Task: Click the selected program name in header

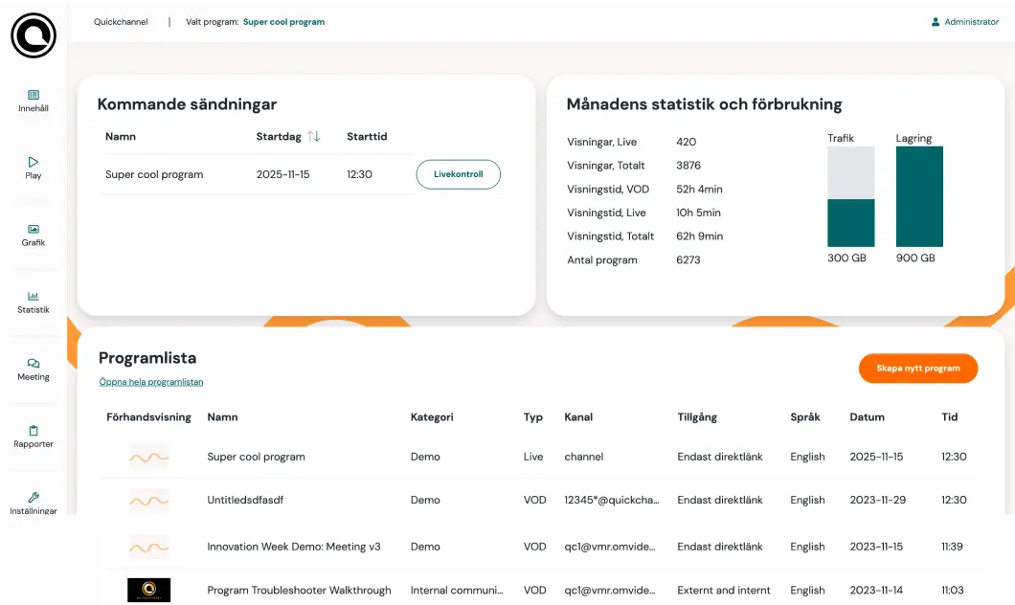Action: pos(283,22)
